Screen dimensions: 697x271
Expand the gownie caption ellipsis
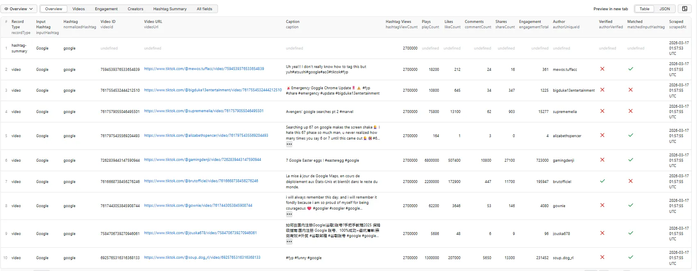(x=289, y=214)
